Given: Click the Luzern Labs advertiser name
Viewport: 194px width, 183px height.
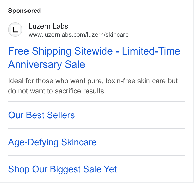Looking at the screenshot, I should [48, 26].
